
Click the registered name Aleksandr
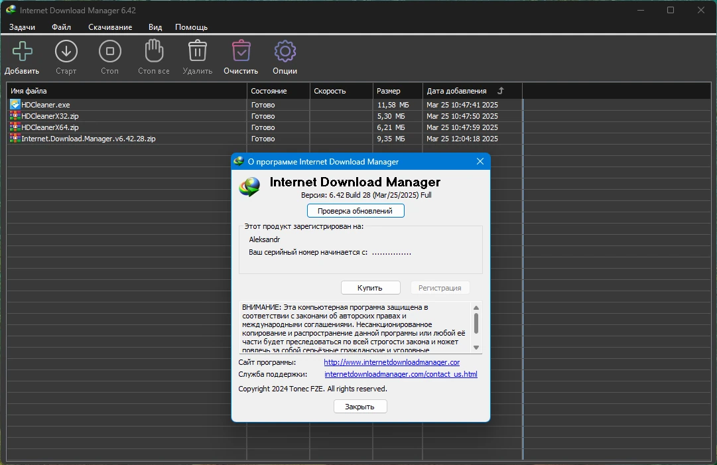coord(264,239)
